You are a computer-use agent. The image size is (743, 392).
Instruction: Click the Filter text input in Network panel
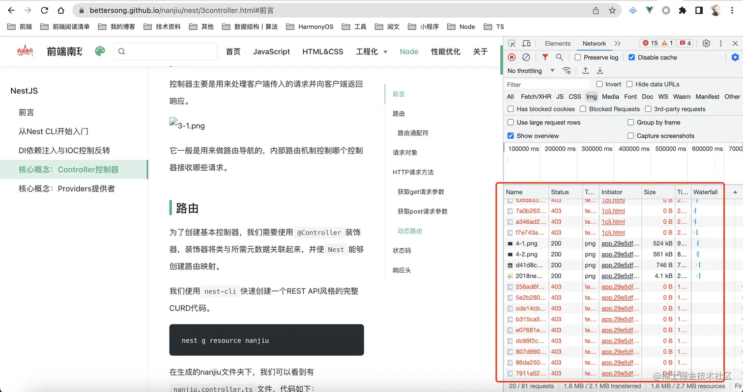pyautogui.click(x=548, y=84)
